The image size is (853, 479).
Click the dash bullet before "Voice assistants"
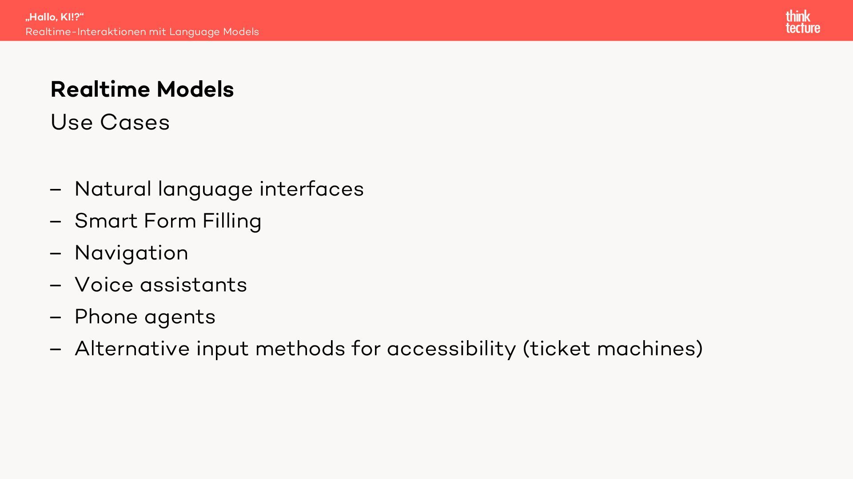tap(56, 286)
